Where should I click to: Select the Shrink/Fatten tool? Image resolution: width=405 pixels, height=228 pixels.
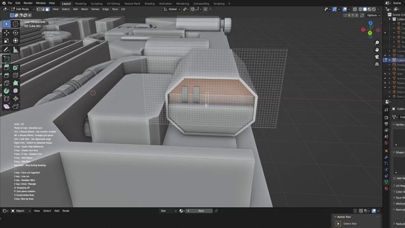coord(15,99)
